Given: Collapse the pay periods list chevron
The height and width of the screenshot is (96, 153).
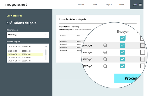Looking at the screenshot, I should point(46,47).
